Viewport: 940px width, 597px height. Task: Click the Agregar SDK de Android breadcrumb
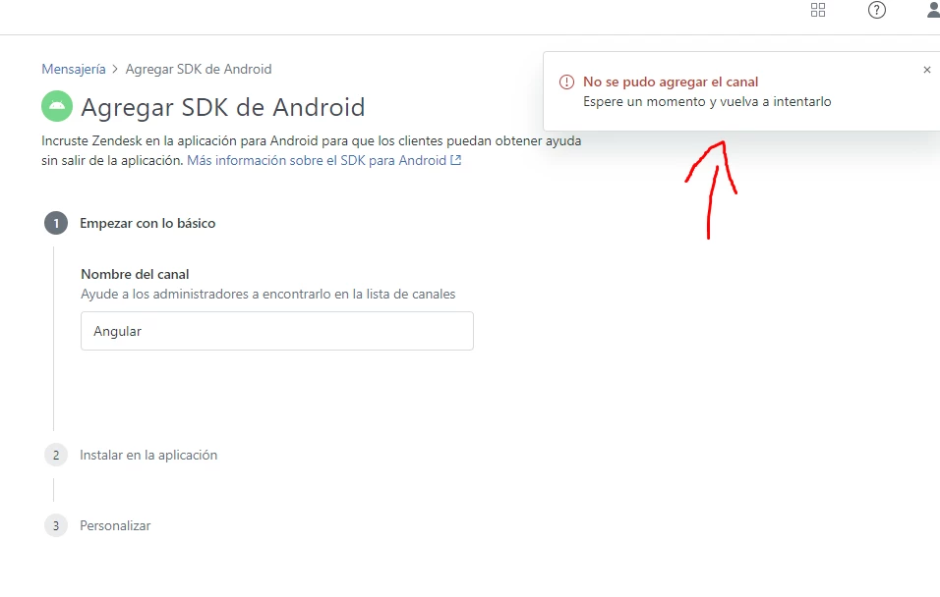pos(199,69)
